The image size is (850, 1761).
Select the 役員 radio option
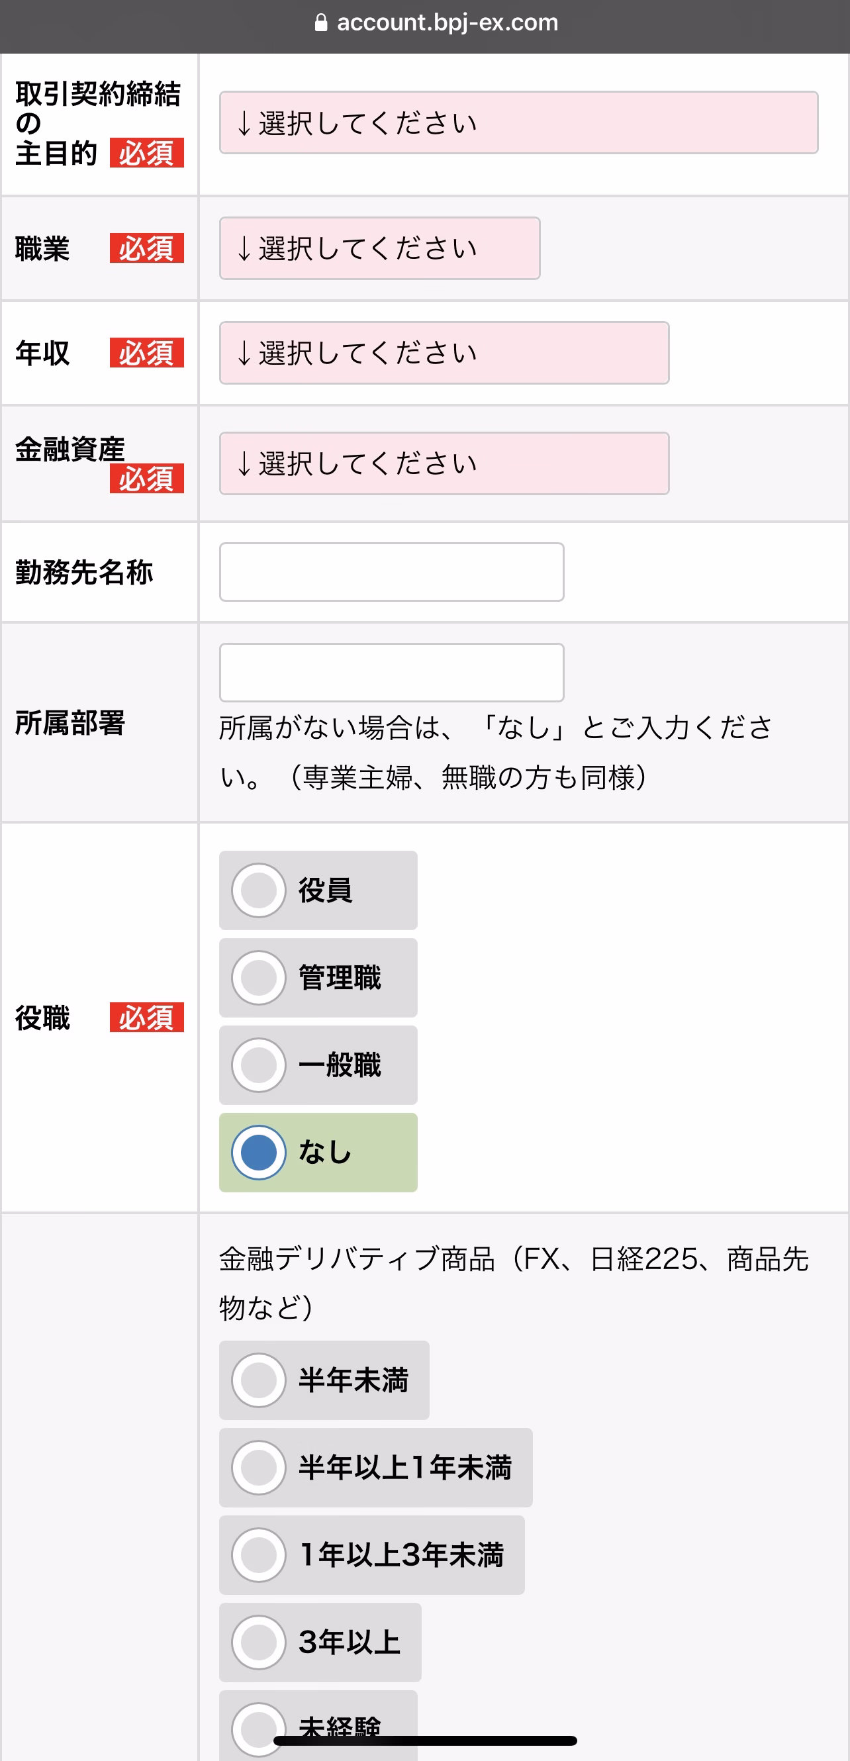tap(318, 890)
